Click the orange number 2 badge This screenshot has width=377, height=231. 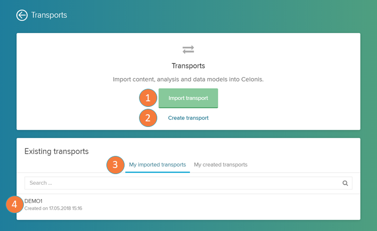click(x=148, y=118)
